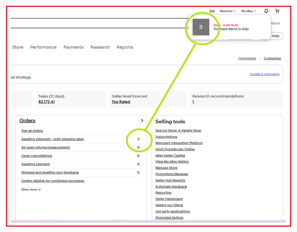The height and width of the screenshot is (232, 297).
Task: Open the Comments link
Action: click(x=247, y=58)
